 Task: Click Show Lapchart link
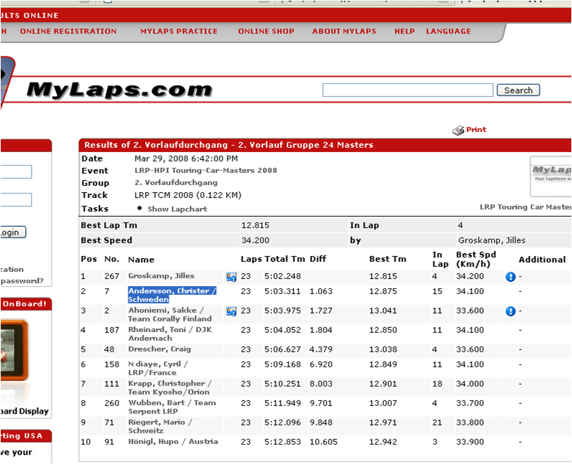pyautogui.click(x=177, y=209)
